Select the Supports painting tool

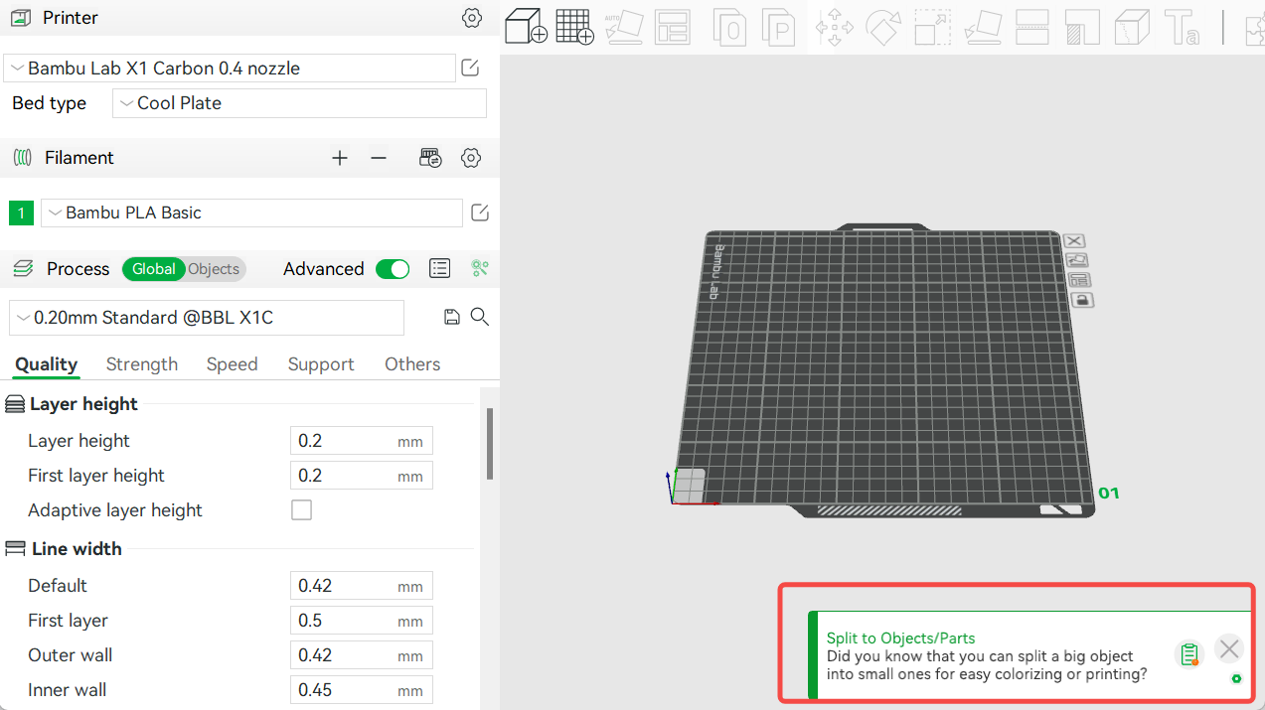(1082, 27)
